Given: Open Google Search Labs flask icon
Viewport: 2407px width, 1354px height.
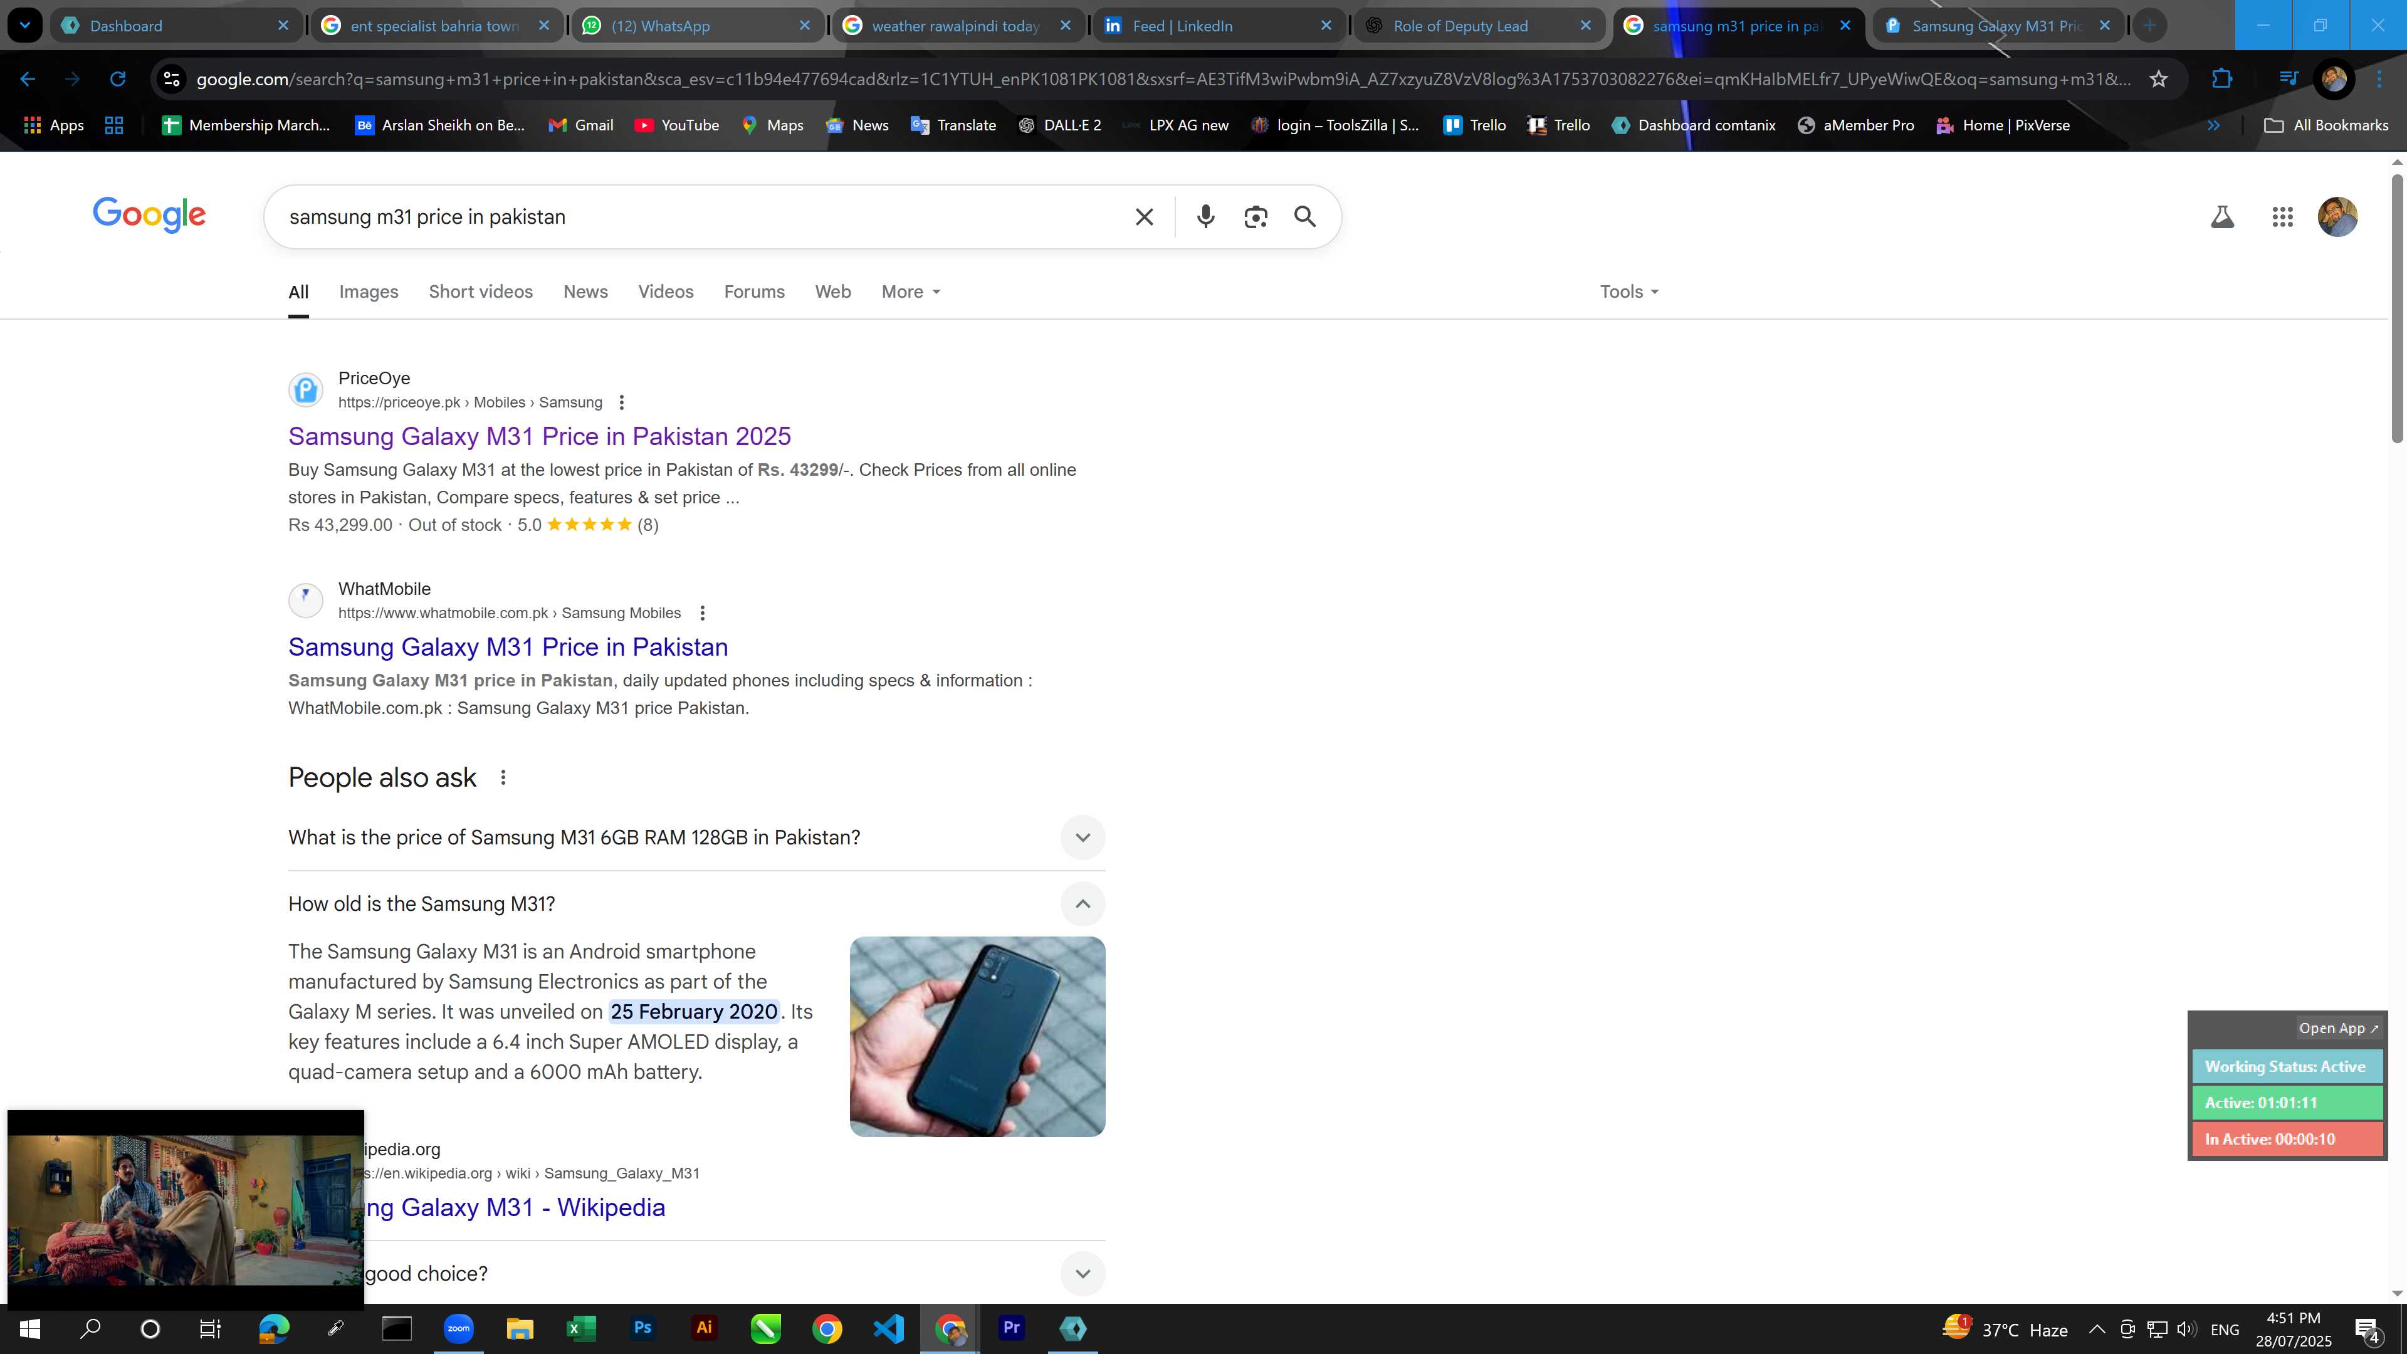Looking at the screenshot, I should click(2222, 217).
